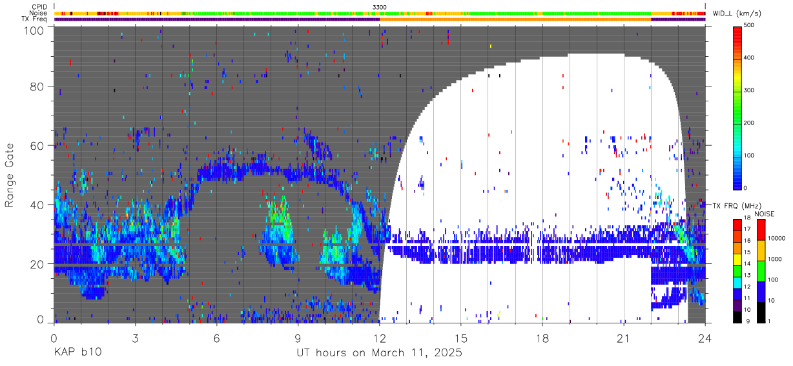Click TX frequency legend label 18
Viewport: 793px width, 366px height.
tap(747, 219)
